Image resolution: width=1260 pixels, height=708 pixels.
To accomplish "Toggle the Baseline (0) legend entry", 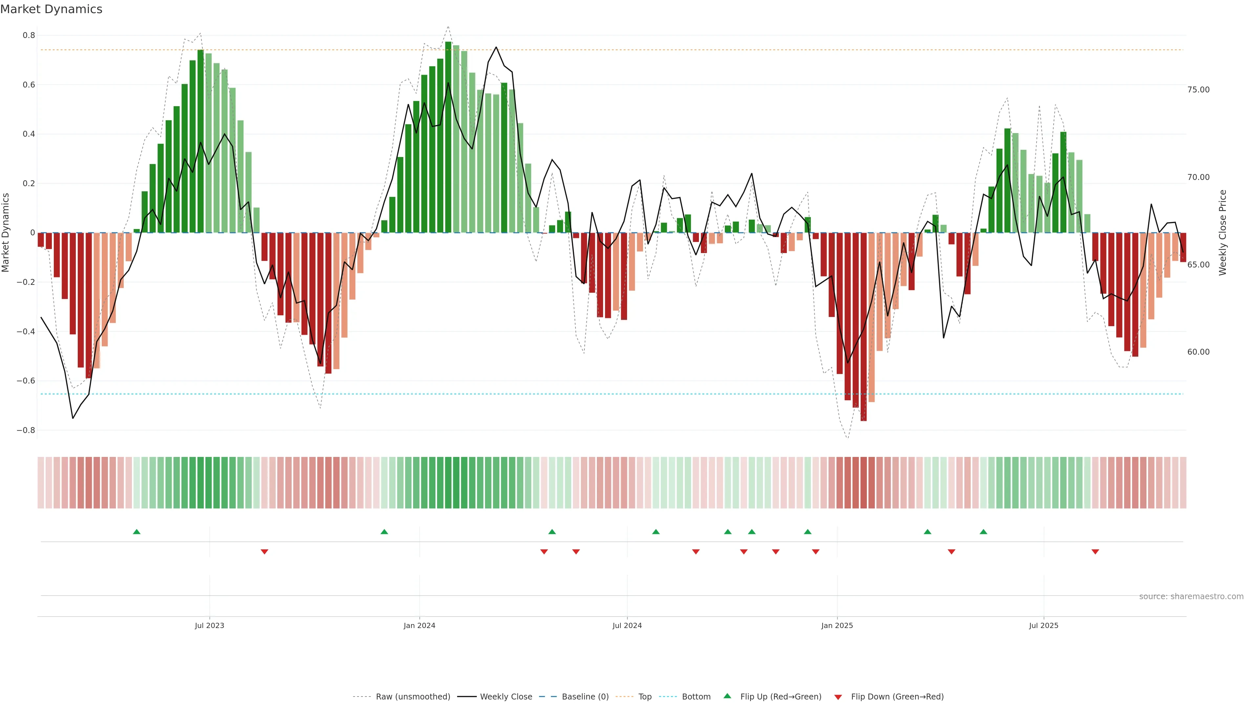I will 585,696.
